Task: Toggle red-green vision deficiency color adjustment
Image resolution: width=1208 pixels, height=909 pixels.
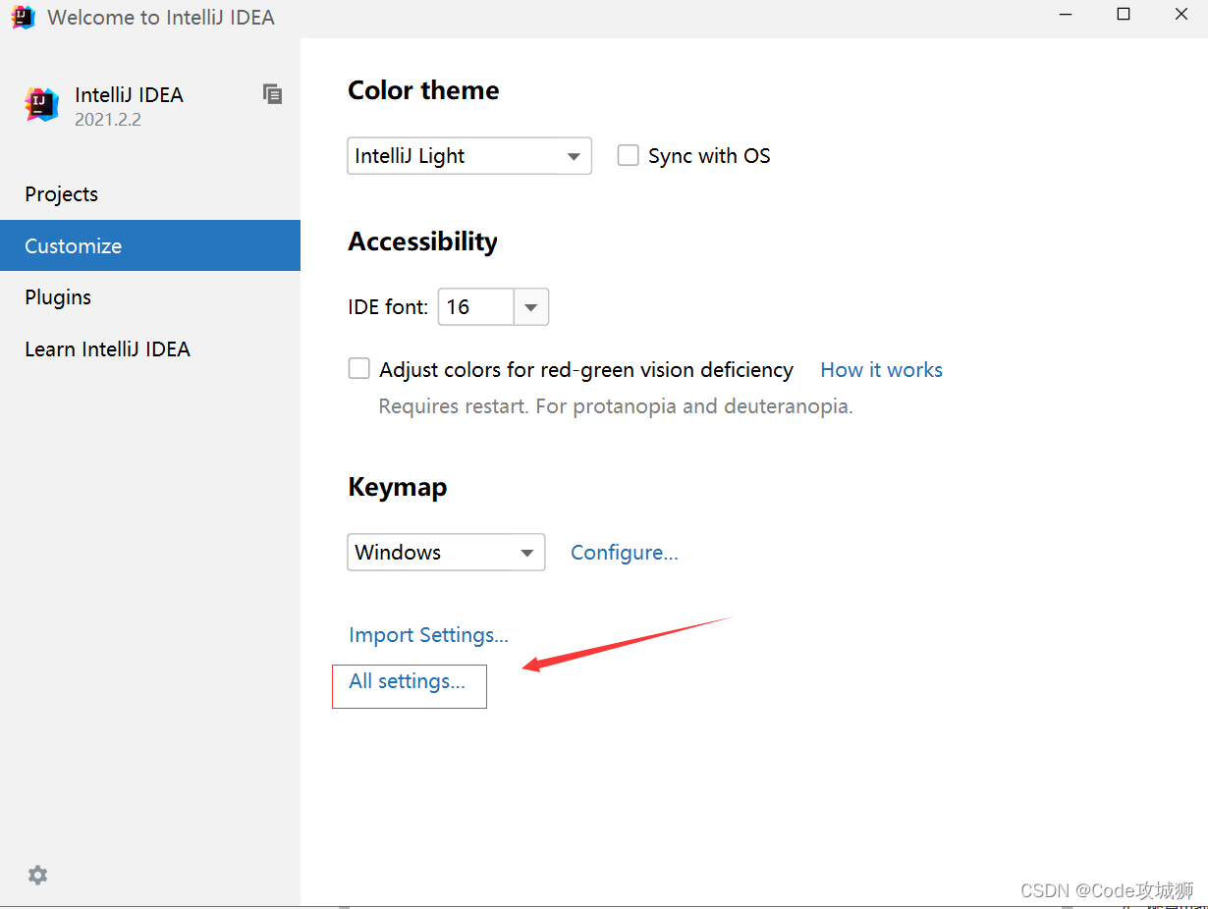Action: [360, 369]
